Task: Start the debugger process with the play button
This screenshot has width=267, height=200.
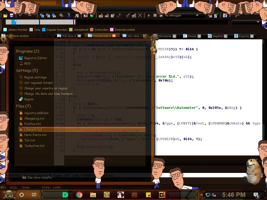Action: click(149, 15)
